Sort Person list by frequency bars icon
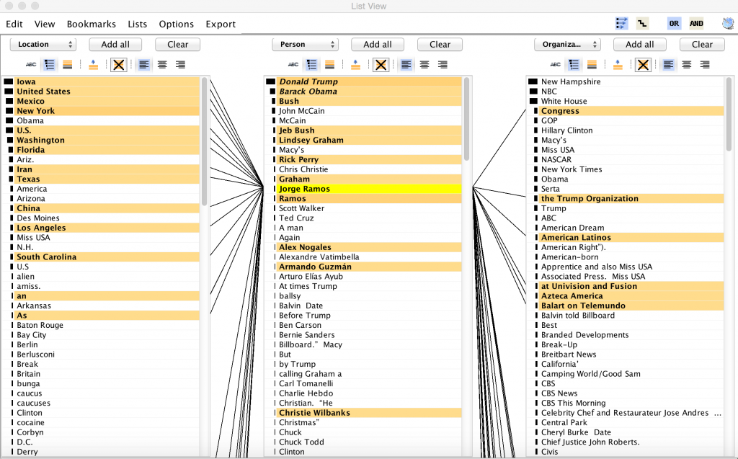The width and height of the screenshot is (738, 459). click(311, 65)
